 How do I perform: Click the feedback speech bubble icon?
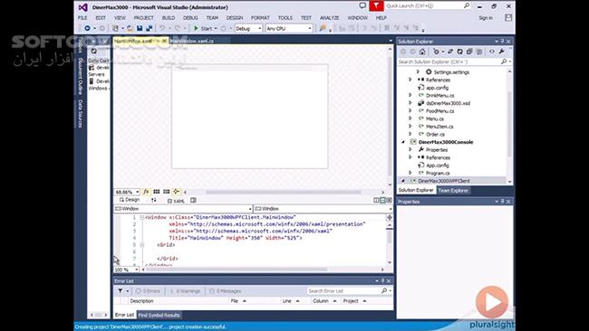[x=362, y=6]
